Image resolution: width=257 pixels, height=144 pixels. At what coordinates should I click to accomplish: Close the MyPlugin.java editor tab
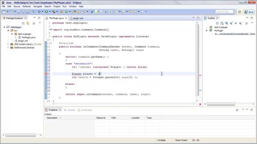66,18
